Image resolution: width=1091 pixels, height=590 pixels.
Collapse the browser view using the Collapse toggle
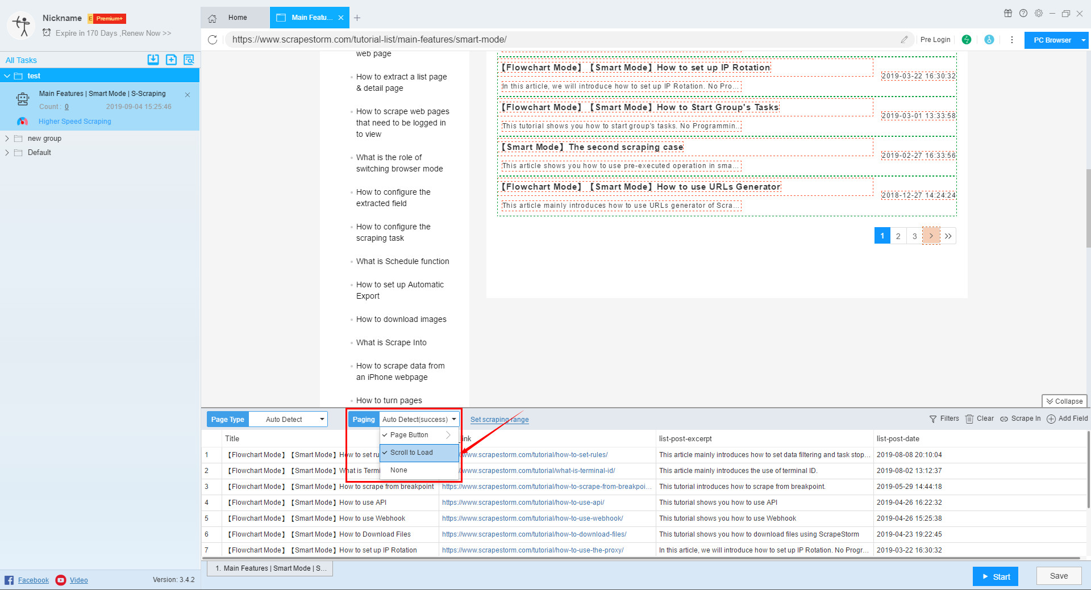click(x=1064, y=401)
